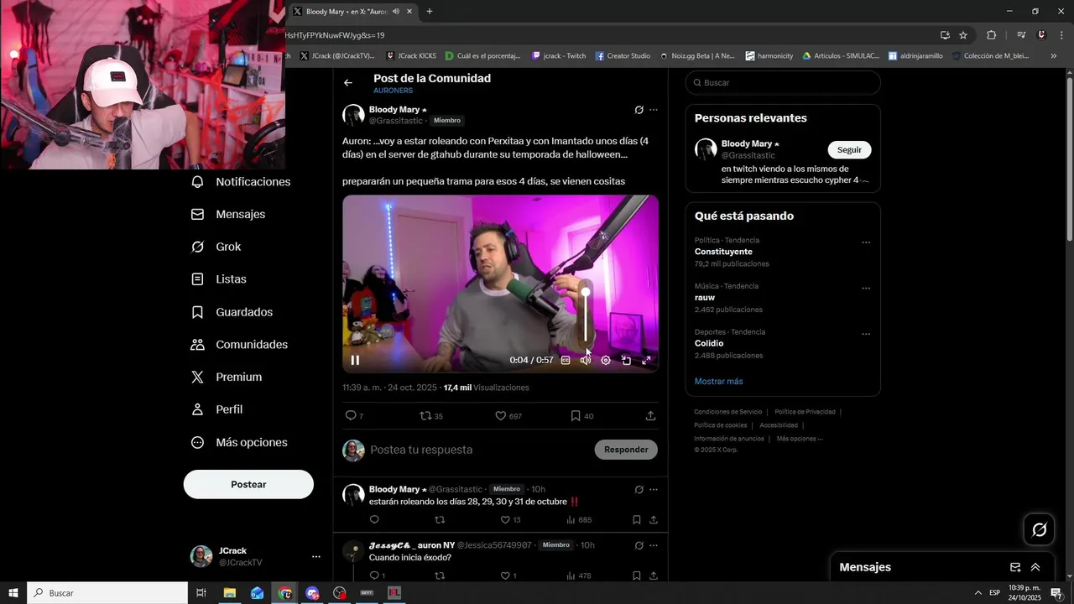Expand the Mensajes drawer with double chevron
This screenshot has height=604, width=1074.
point(1035,567)
